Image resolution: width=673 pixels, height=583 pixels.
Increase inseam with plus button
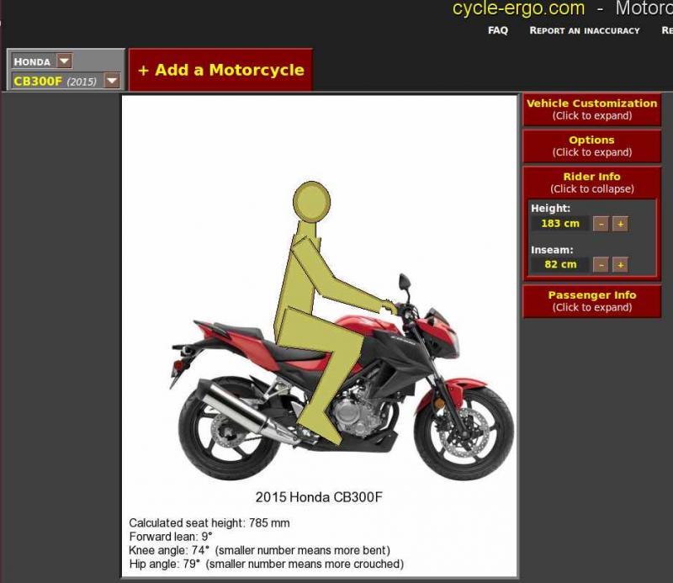pos(620,265)
